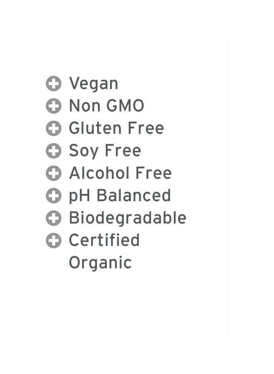The width and height of the screenshot is (274, 374).
Task: Click the plus icon next to pH Balanced
Action: click(54, 196)
